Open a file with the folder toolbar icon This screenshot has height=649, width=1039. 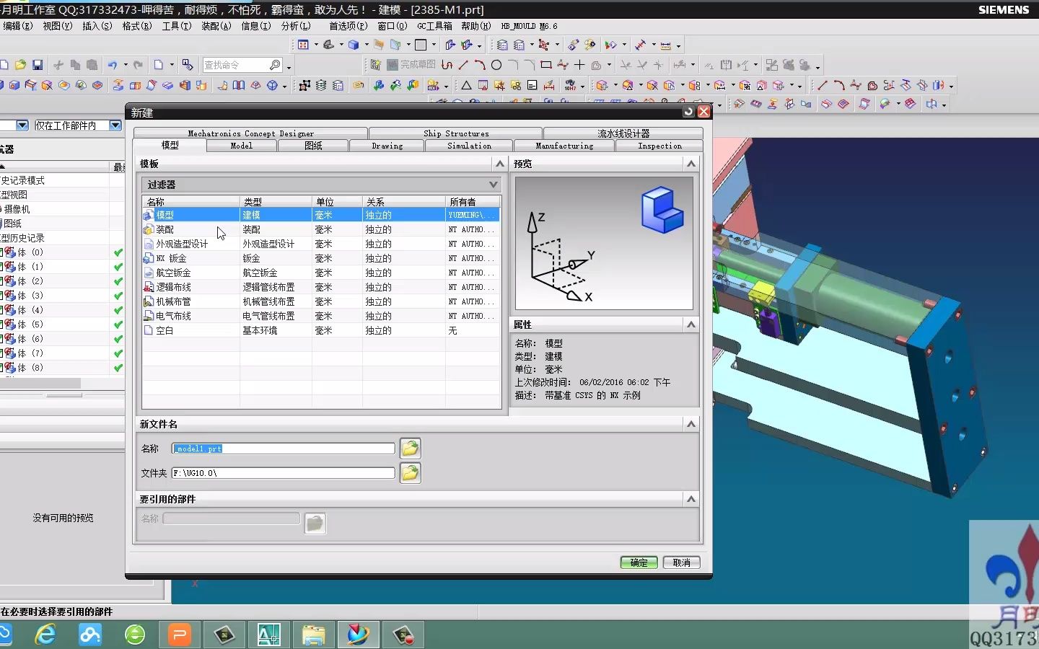(21, 65)
